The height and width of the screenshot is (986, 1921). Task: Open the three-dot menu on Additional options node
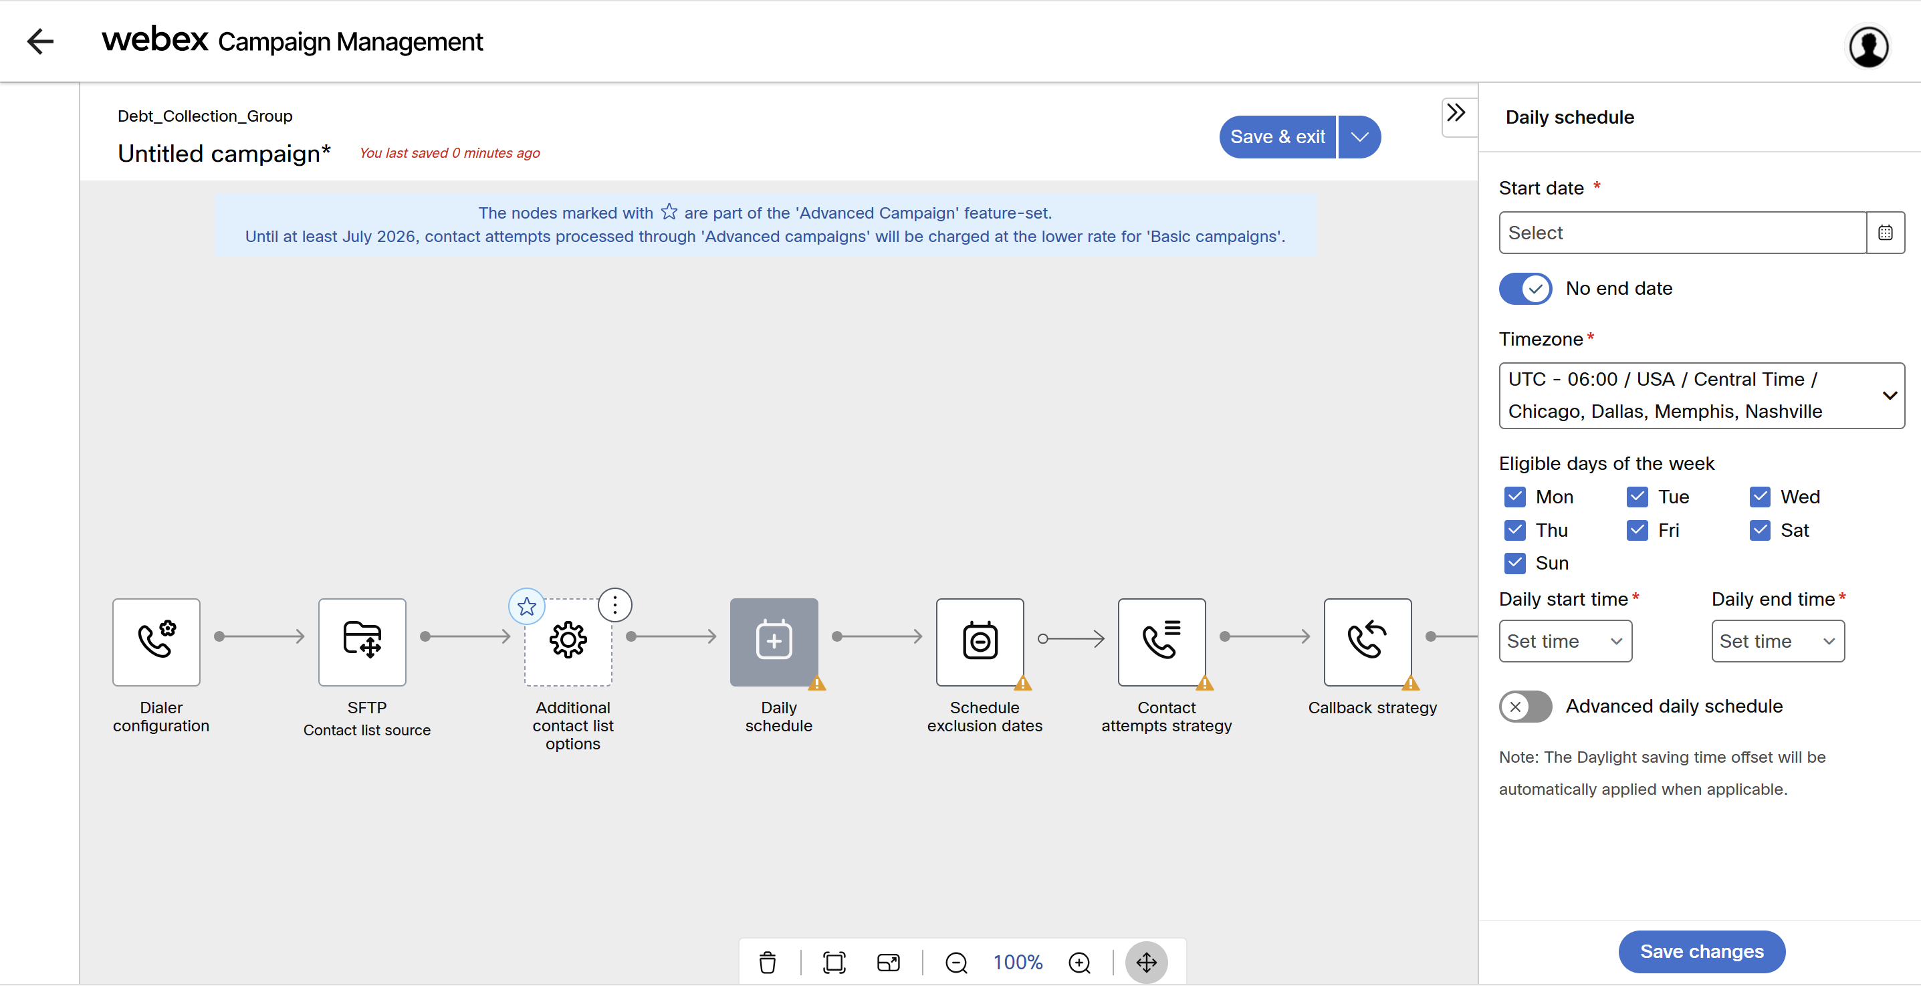(x=614, y=604)
